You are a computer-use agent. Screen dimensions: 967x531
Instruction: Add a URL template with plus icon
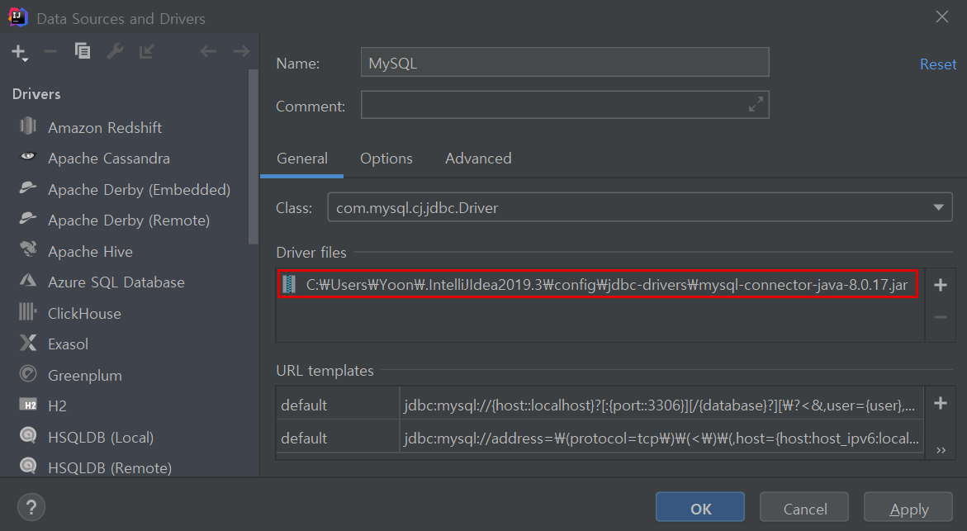point(940,403)
